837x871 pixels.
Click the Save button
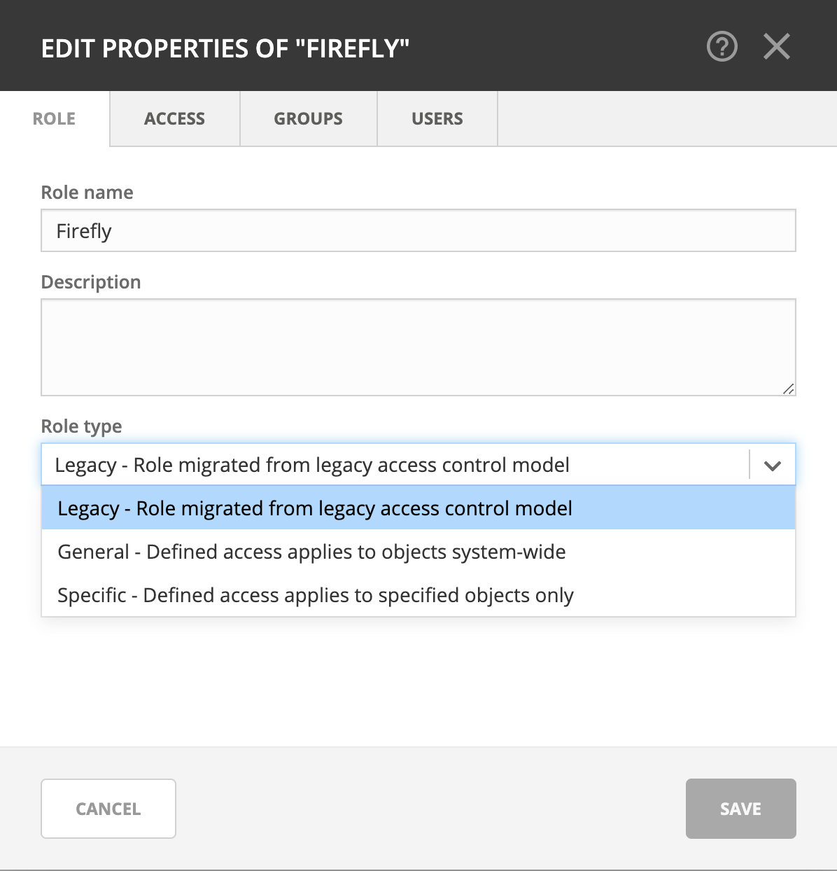click(740, 809)
